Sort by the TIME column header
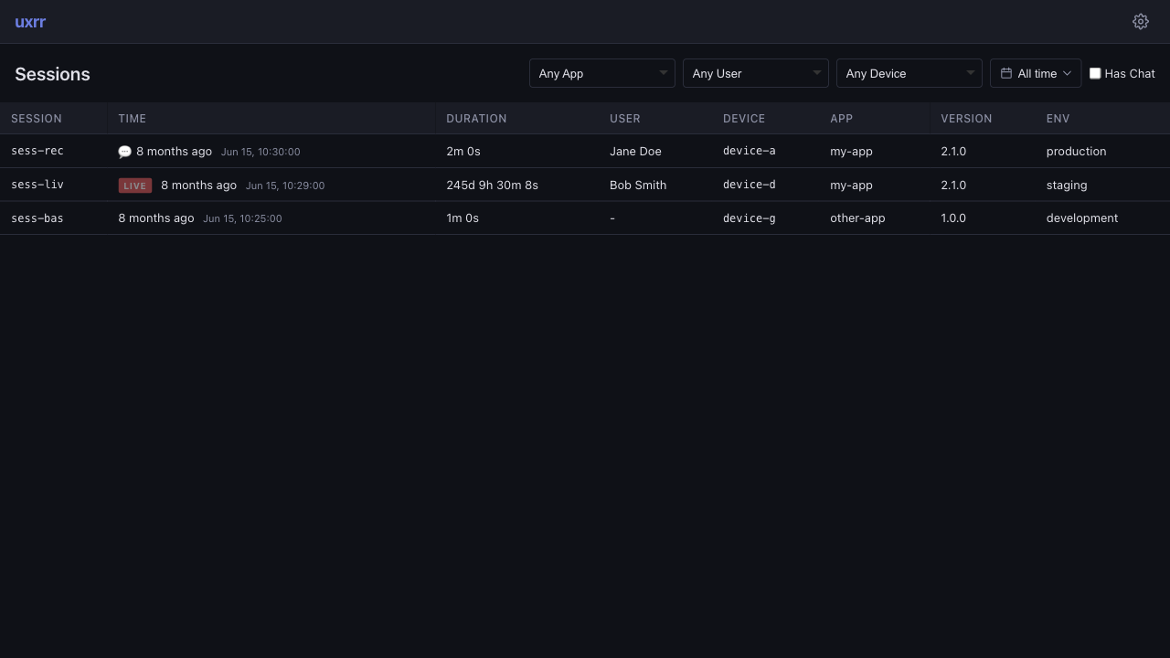 click(x=132, y=118)
